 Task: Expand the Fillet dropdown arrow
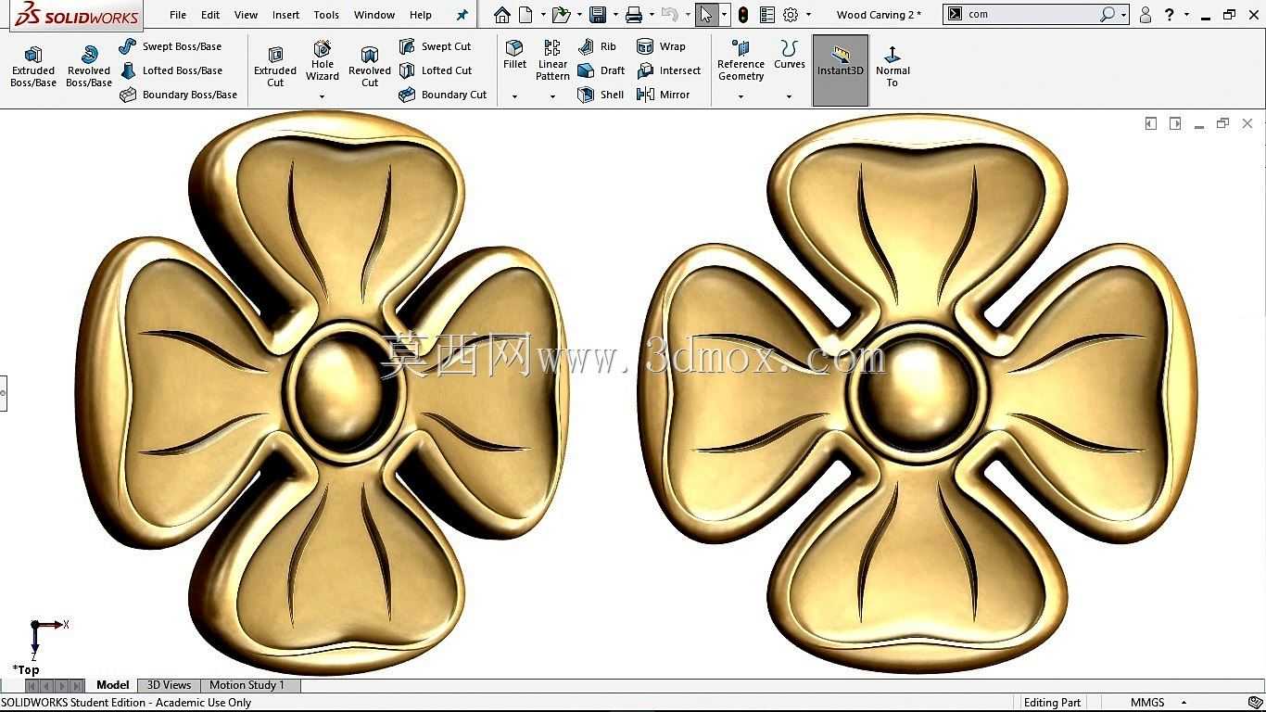514,96
